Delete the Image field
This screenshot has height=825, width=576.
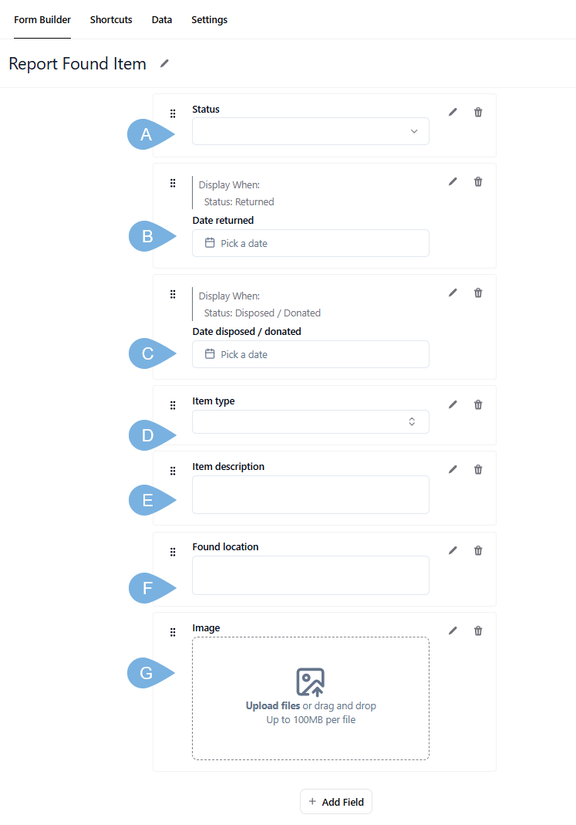point(478,631)
